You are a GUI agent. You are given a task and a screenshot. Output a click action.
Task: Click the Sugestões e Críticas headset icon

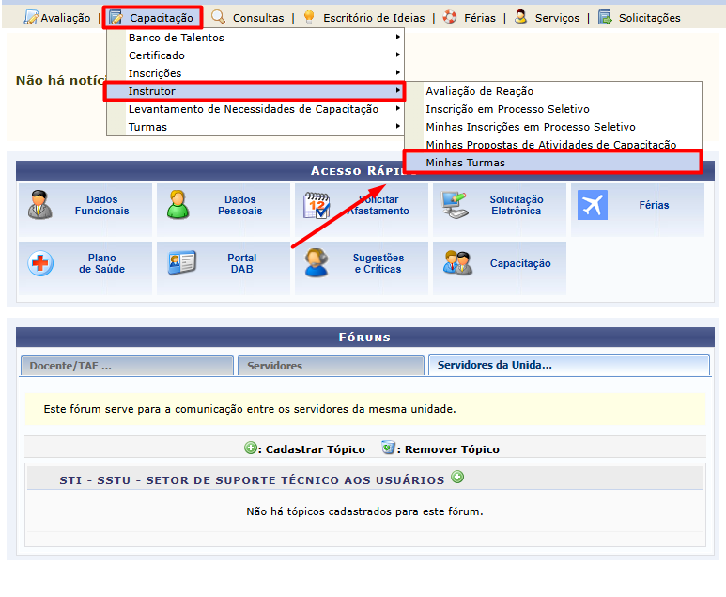317,263
